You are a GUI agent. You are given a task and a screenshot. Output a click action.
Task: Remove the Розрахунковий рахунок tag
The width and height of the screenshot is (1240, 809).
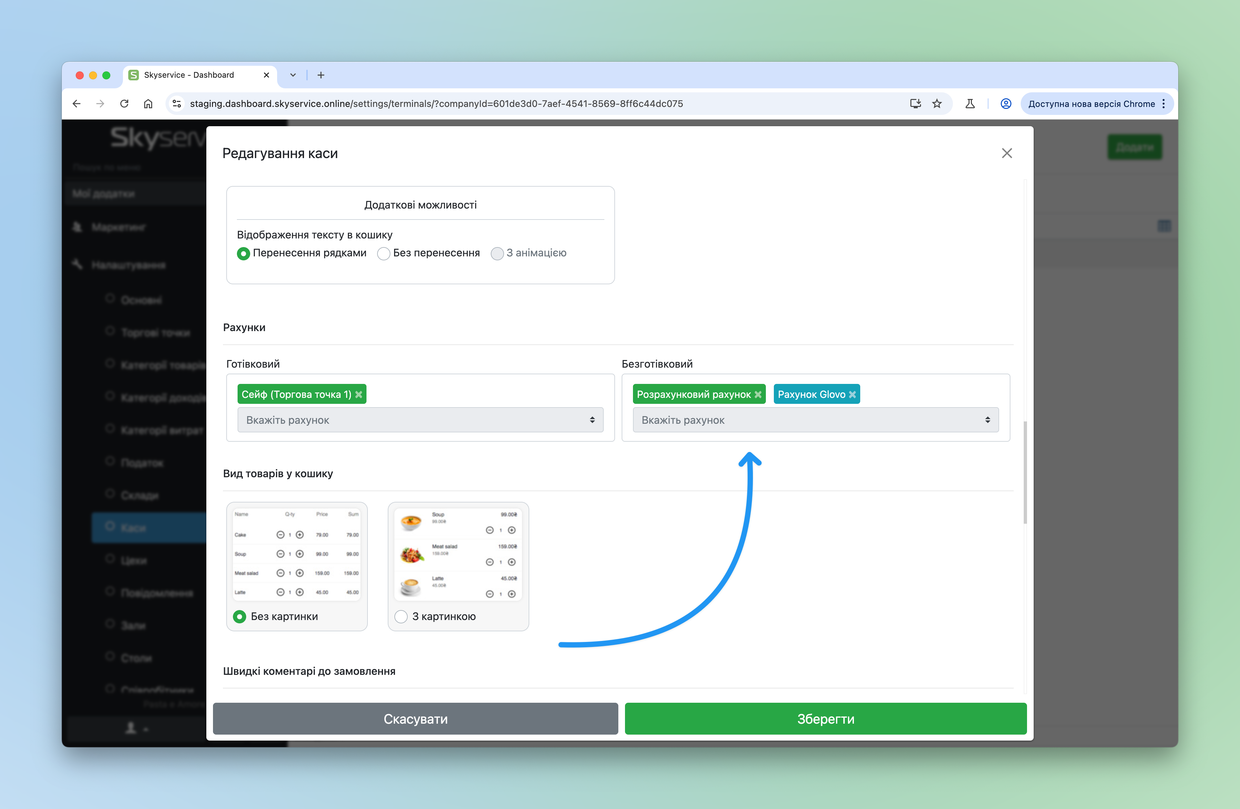(x=758, y=395)
